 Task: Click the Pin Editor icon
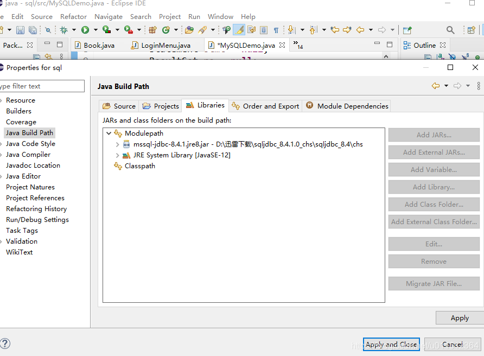click(x=407, y=30)
